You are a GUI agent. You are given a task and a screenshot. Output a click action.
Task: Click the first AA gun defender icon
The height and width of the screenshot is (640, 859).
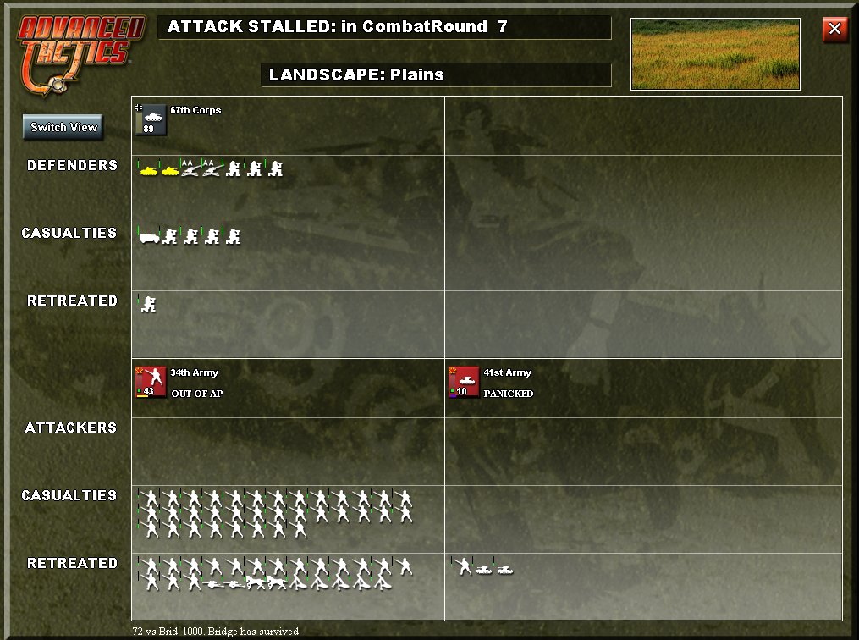click(190, 168)
